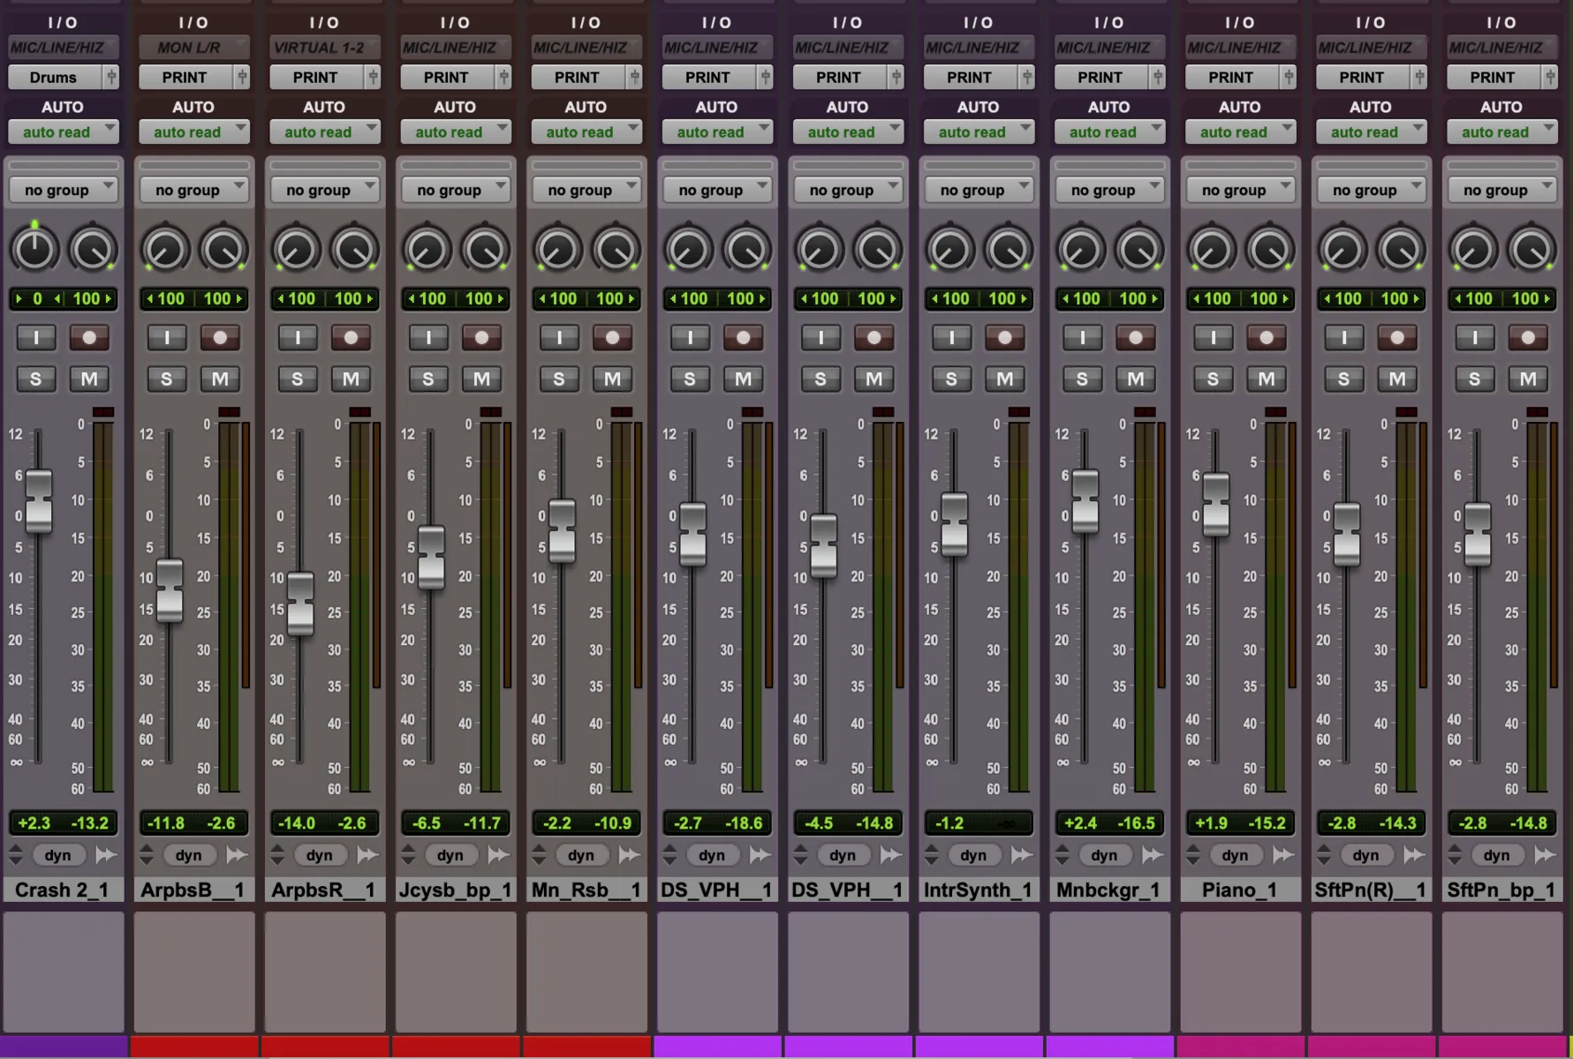
Task: Click the track name SftPn_bp_1
Action: pos(1501,890)
